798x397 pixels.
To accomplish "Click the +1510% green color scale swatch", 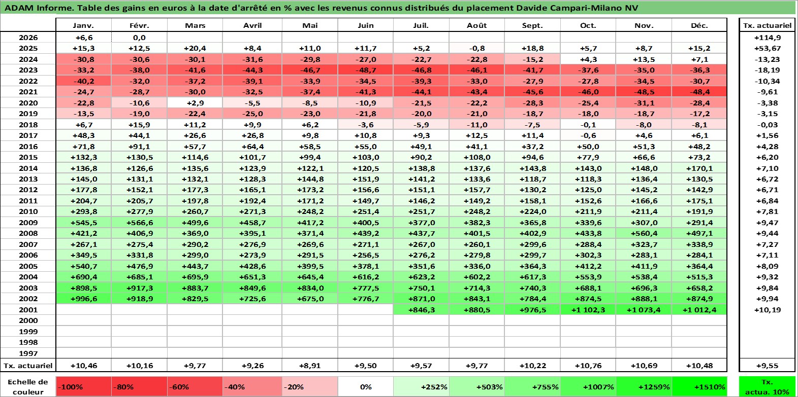I will click(x=699, y=386).
